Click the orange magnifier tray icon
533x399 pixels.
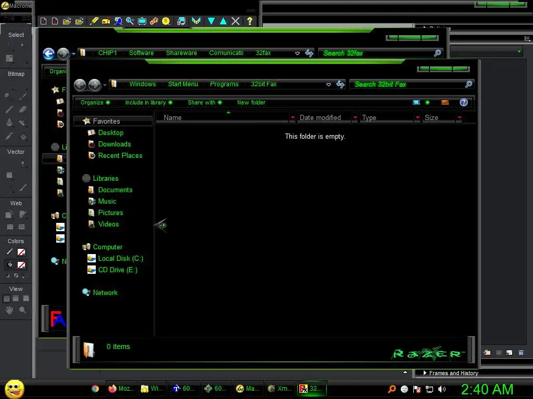pyautogui.click(x=392, y=389)
